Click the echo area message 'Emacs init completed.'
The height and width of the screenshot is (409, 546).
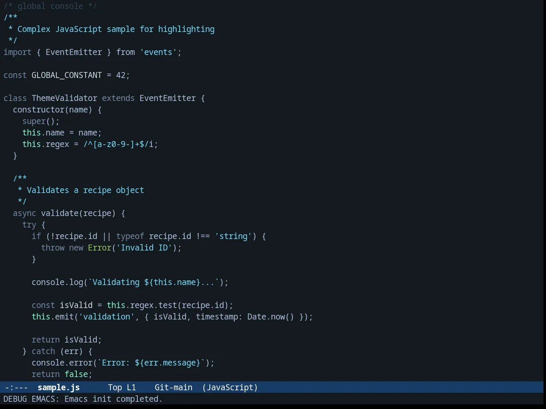point(113,399)
